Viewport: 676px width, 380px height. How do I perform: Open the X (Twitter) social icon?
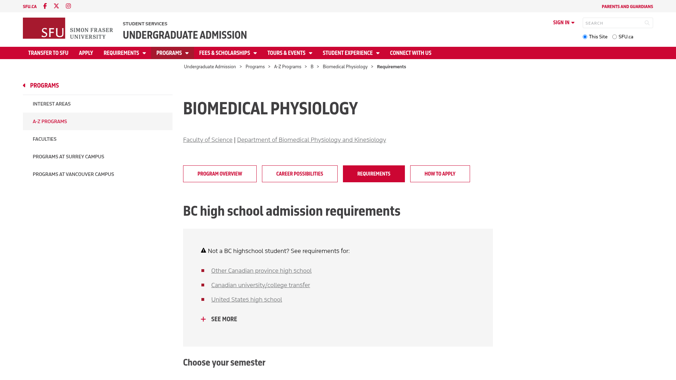(x=56, y=6)
